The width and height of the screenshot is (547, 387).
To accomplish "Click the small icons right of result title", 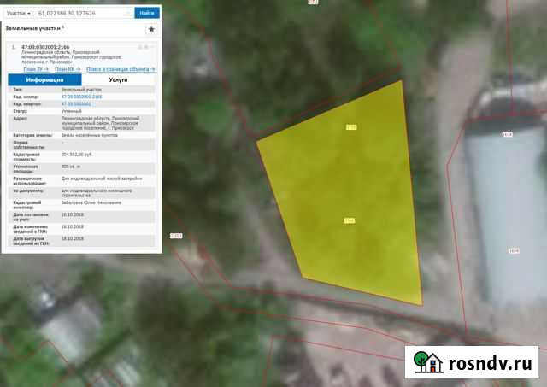I will pyautogui.click(x=144, y=47).
